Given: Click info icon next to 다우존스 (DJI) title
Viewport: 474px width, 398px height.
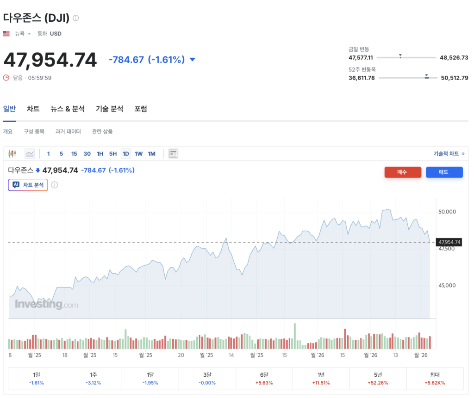Looking at the screenshot, I should [76, 18].
